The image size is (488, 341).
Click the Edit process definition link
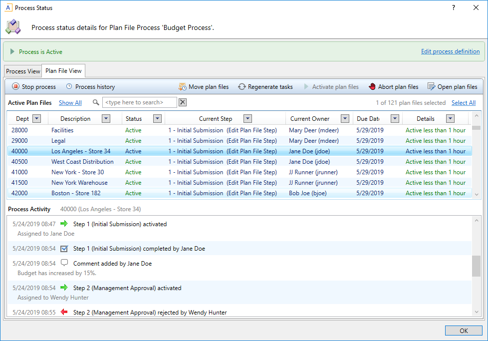450,51
